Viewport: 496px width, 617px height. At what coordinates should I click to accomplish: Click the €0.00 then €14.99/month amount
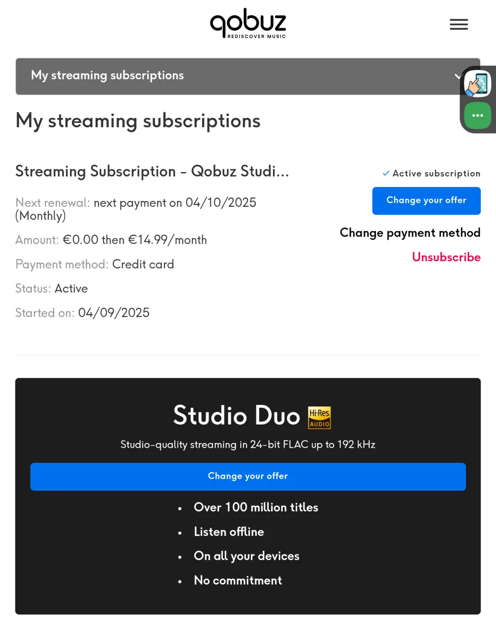click(135, 240)
